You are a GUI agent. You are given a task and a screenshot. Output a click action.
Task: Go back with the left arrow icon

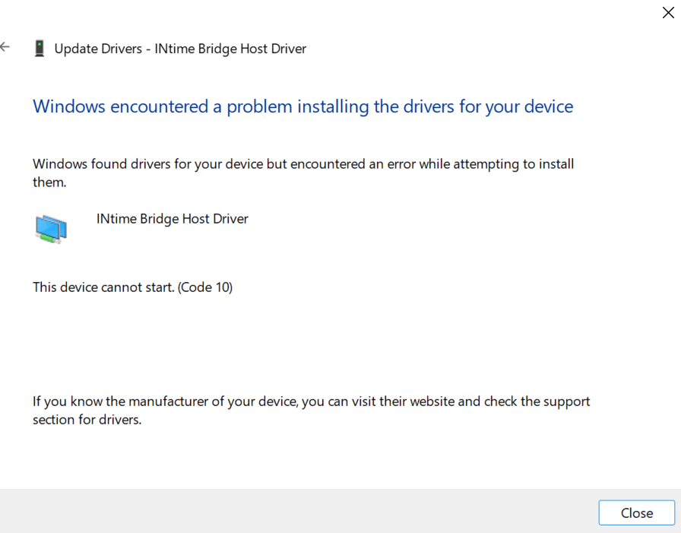[x=5, y=47]
